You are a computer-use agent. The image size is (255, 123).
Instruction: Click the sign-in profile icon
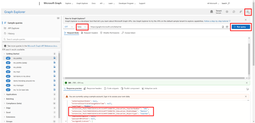[x=248, y=12]
